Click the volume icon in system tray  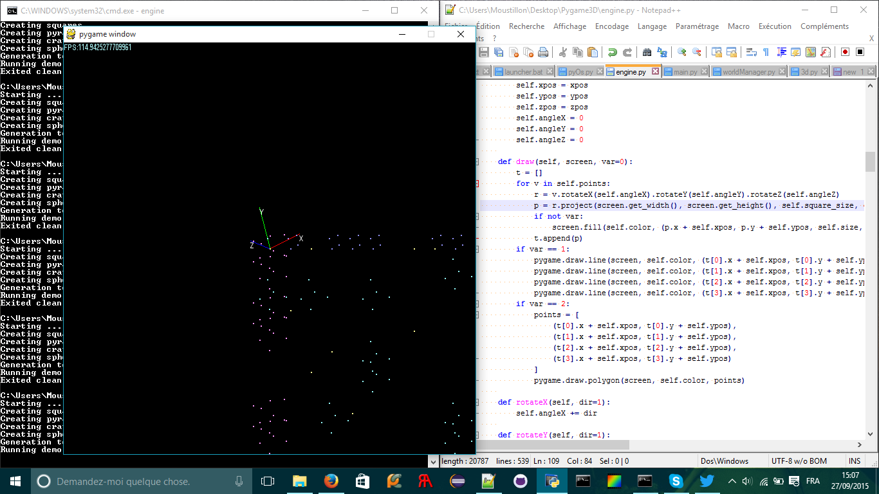pyautogui.click(x=747, y=481)
